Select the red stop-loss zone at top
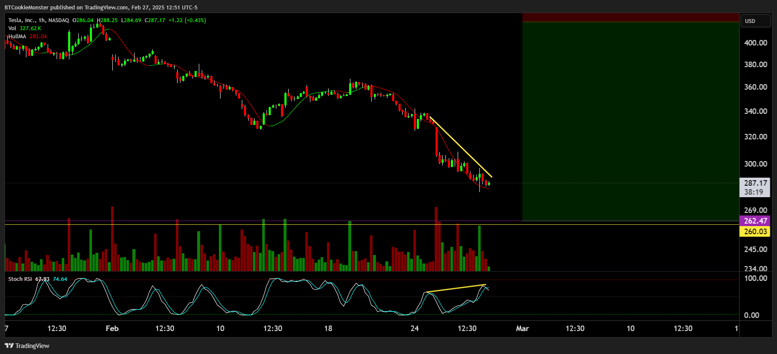Viewport: 777px width, 354px height. tap(631, 17)
